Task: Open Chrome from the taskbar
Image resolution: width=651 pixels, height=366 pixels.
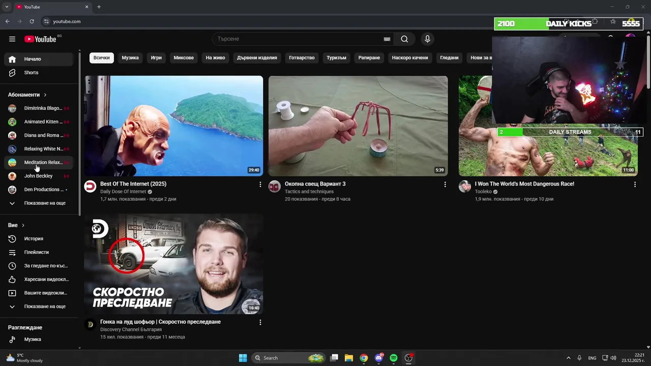Action: tap(364, 358)
